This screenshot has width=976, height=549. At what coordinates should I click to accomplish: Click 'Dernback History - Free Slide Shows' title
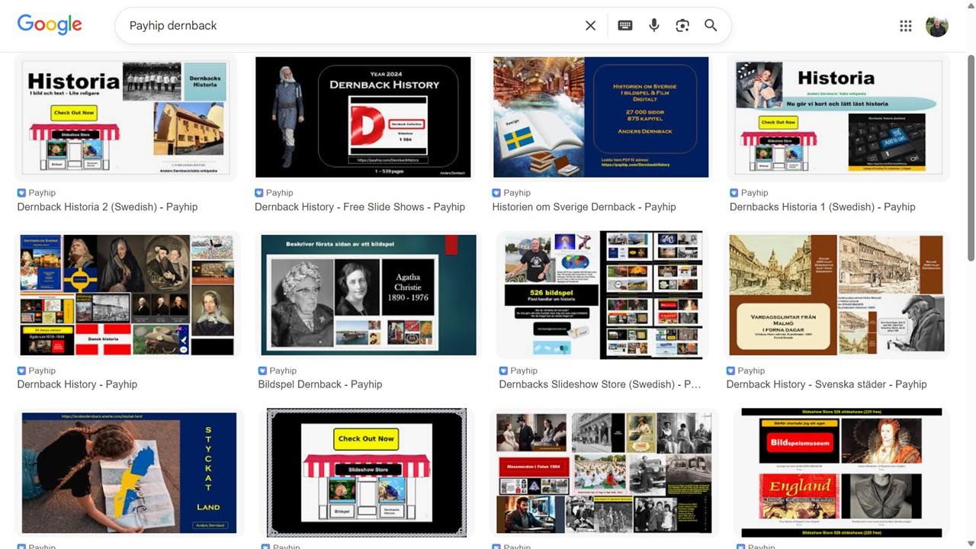pyautogui.click(x=360, y=207)
